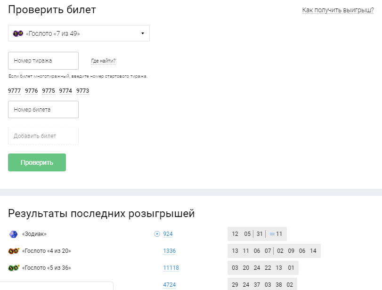Click the «Гослото «4 из 20» lottery name

click(x=46, y=251)
